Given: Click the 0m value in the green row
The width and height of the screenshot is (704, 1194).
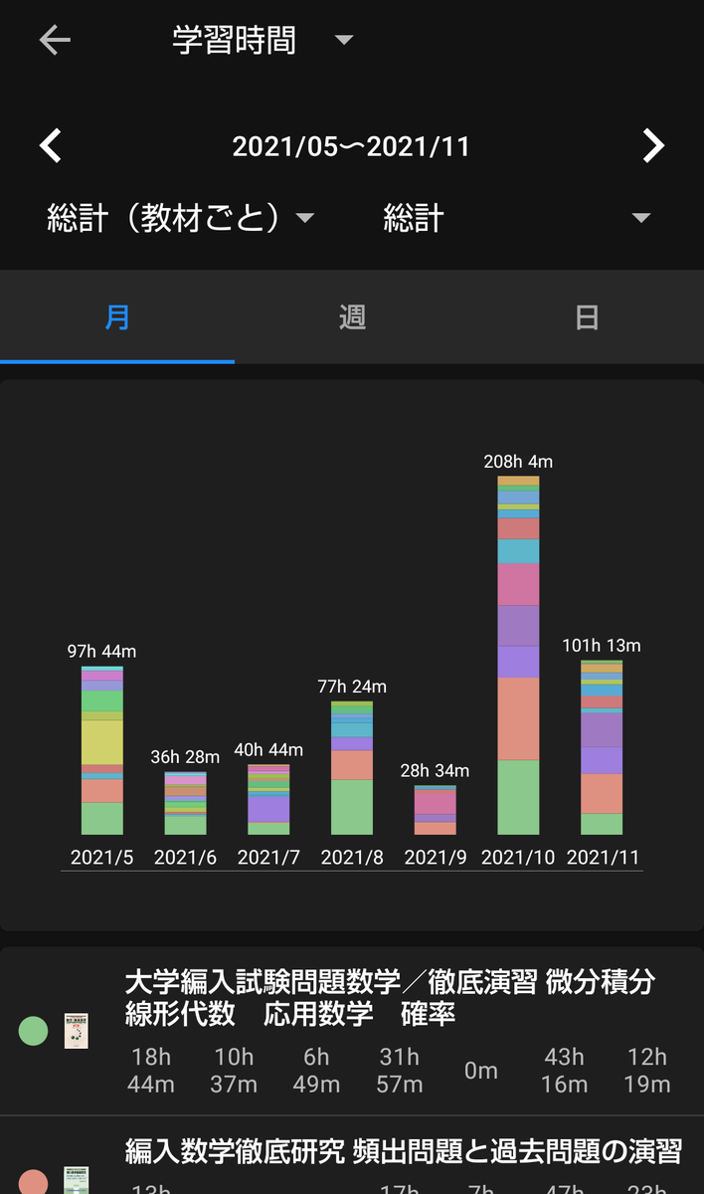Looking at the screenshot, I should coord(481,1071).
